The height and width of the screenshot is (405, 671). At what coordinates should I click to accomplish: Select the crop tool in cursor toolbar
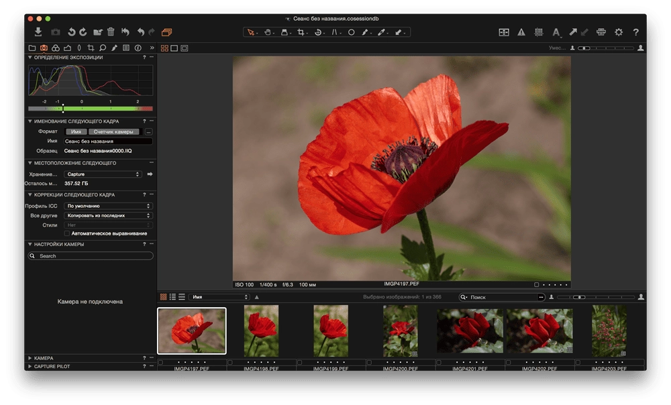tap(301, 32)
